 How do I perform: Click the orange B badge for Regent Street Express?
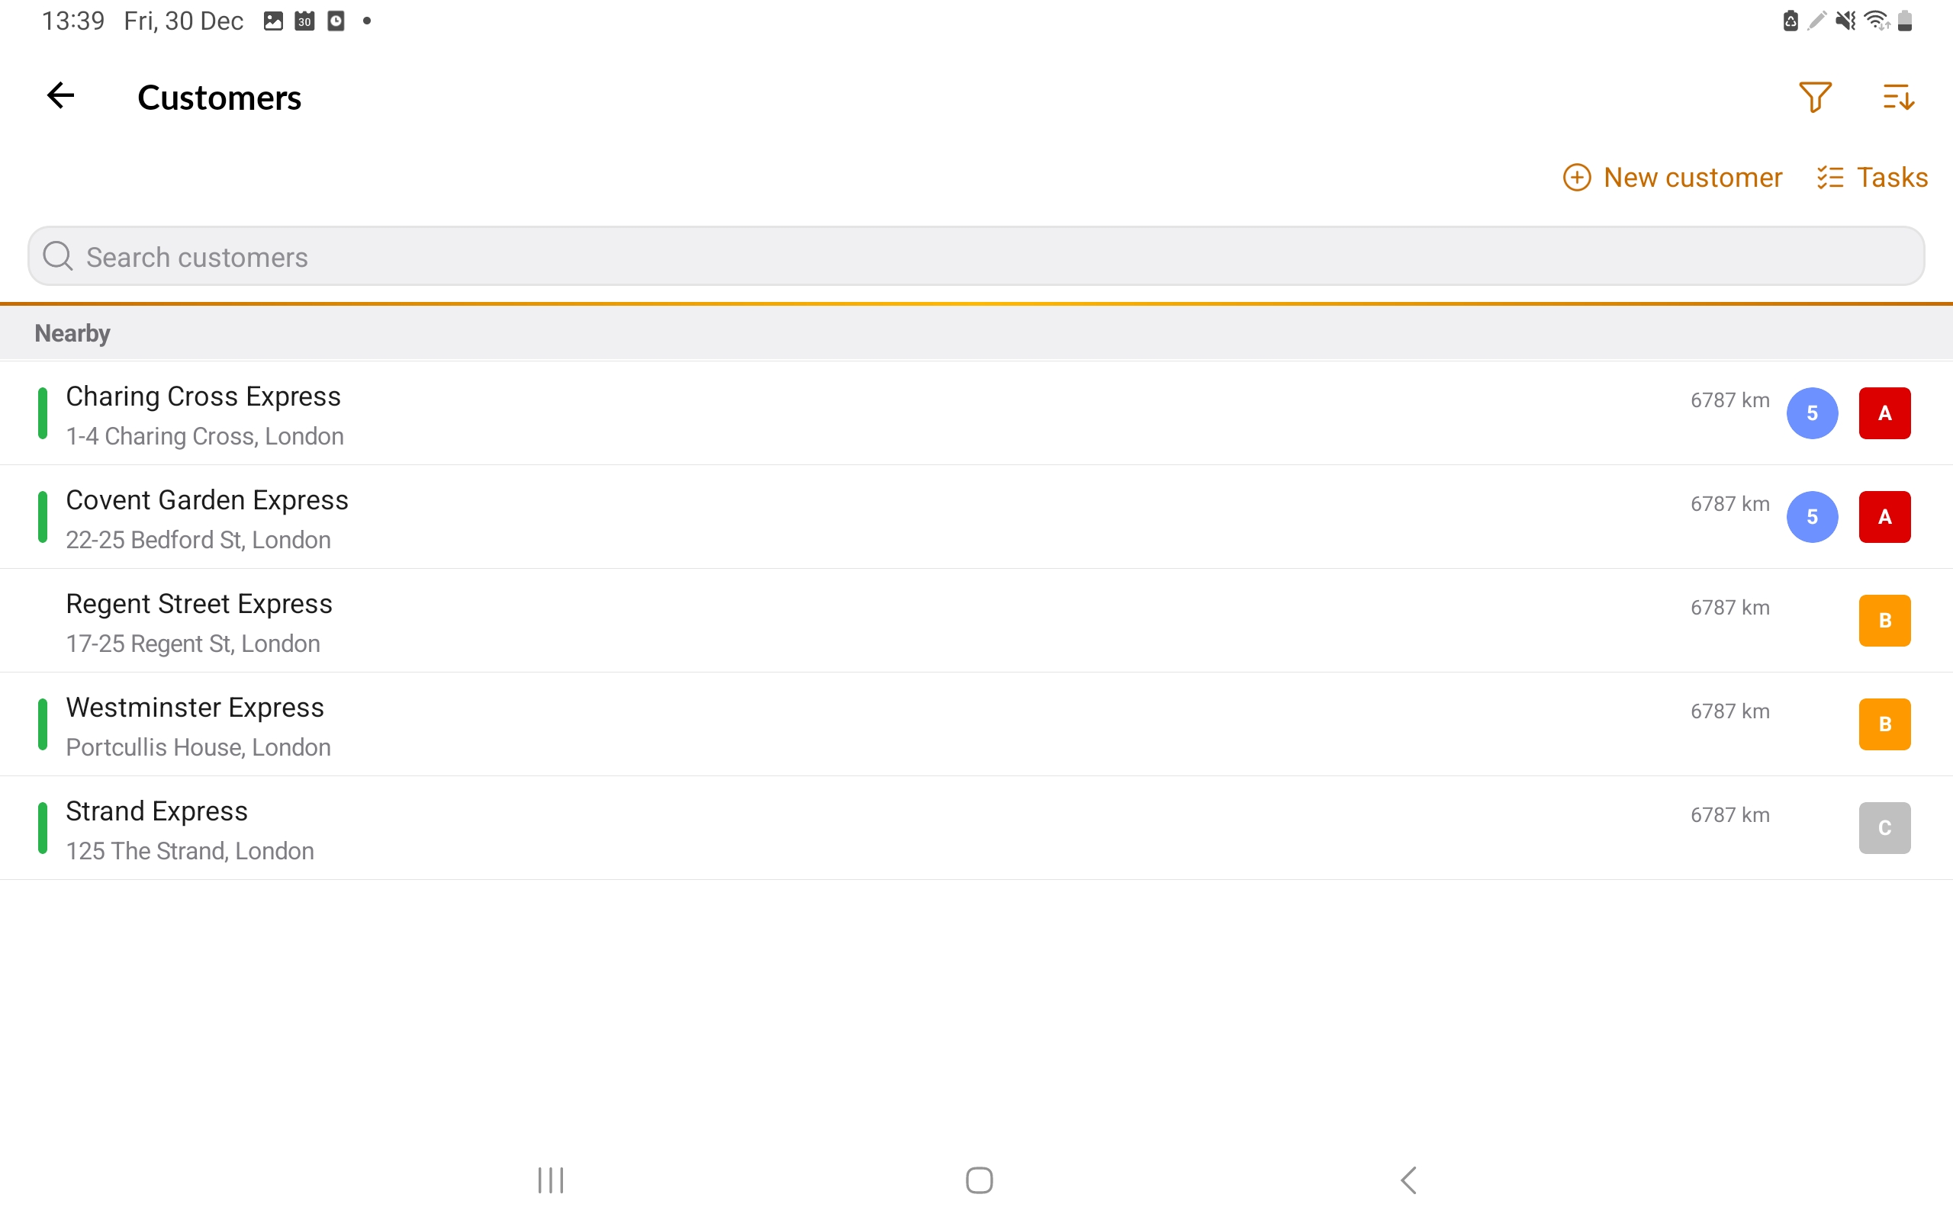pyautogui.click(x=1884, y=621)
